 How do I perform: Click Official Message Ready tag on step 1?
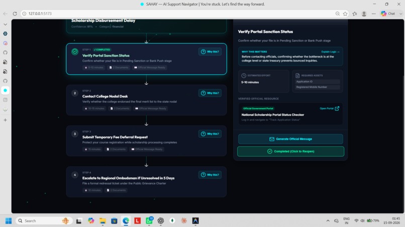150,68
